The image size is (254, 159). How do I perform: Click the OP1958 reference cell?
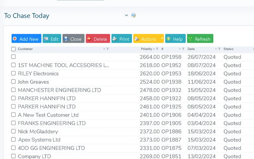[x=171, y=57]
